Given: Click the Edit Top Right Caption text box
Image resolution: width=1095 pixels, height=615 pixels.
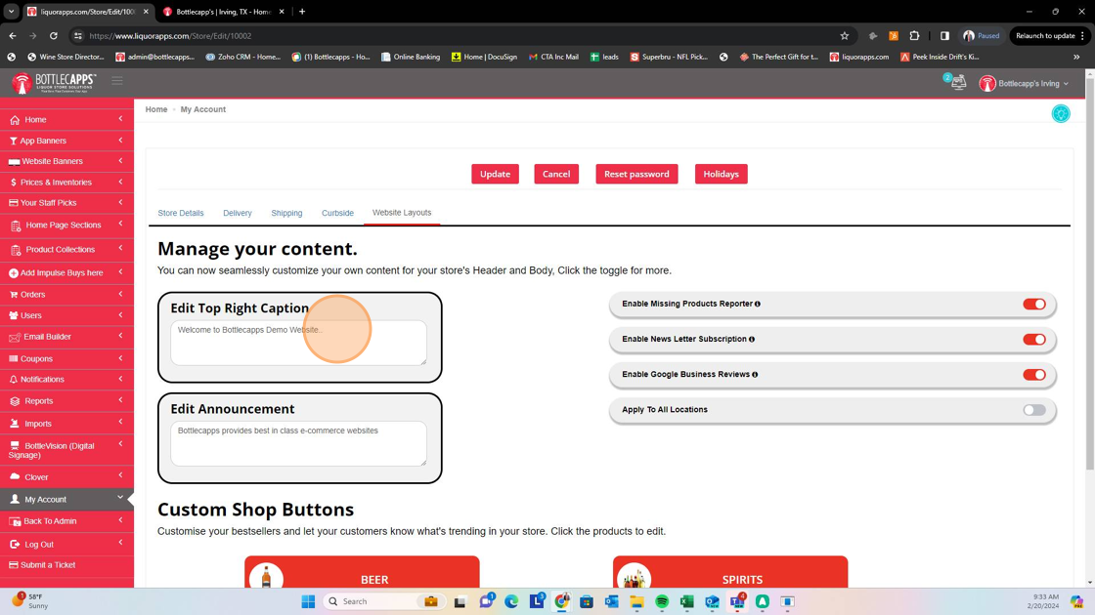Looking at the screenshot, I should [x=298, y=343].
